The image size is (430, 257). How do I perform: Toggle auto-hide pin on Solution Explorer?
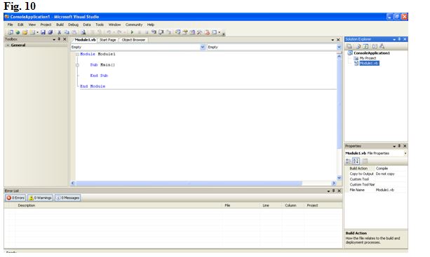(x=399, y=39)
